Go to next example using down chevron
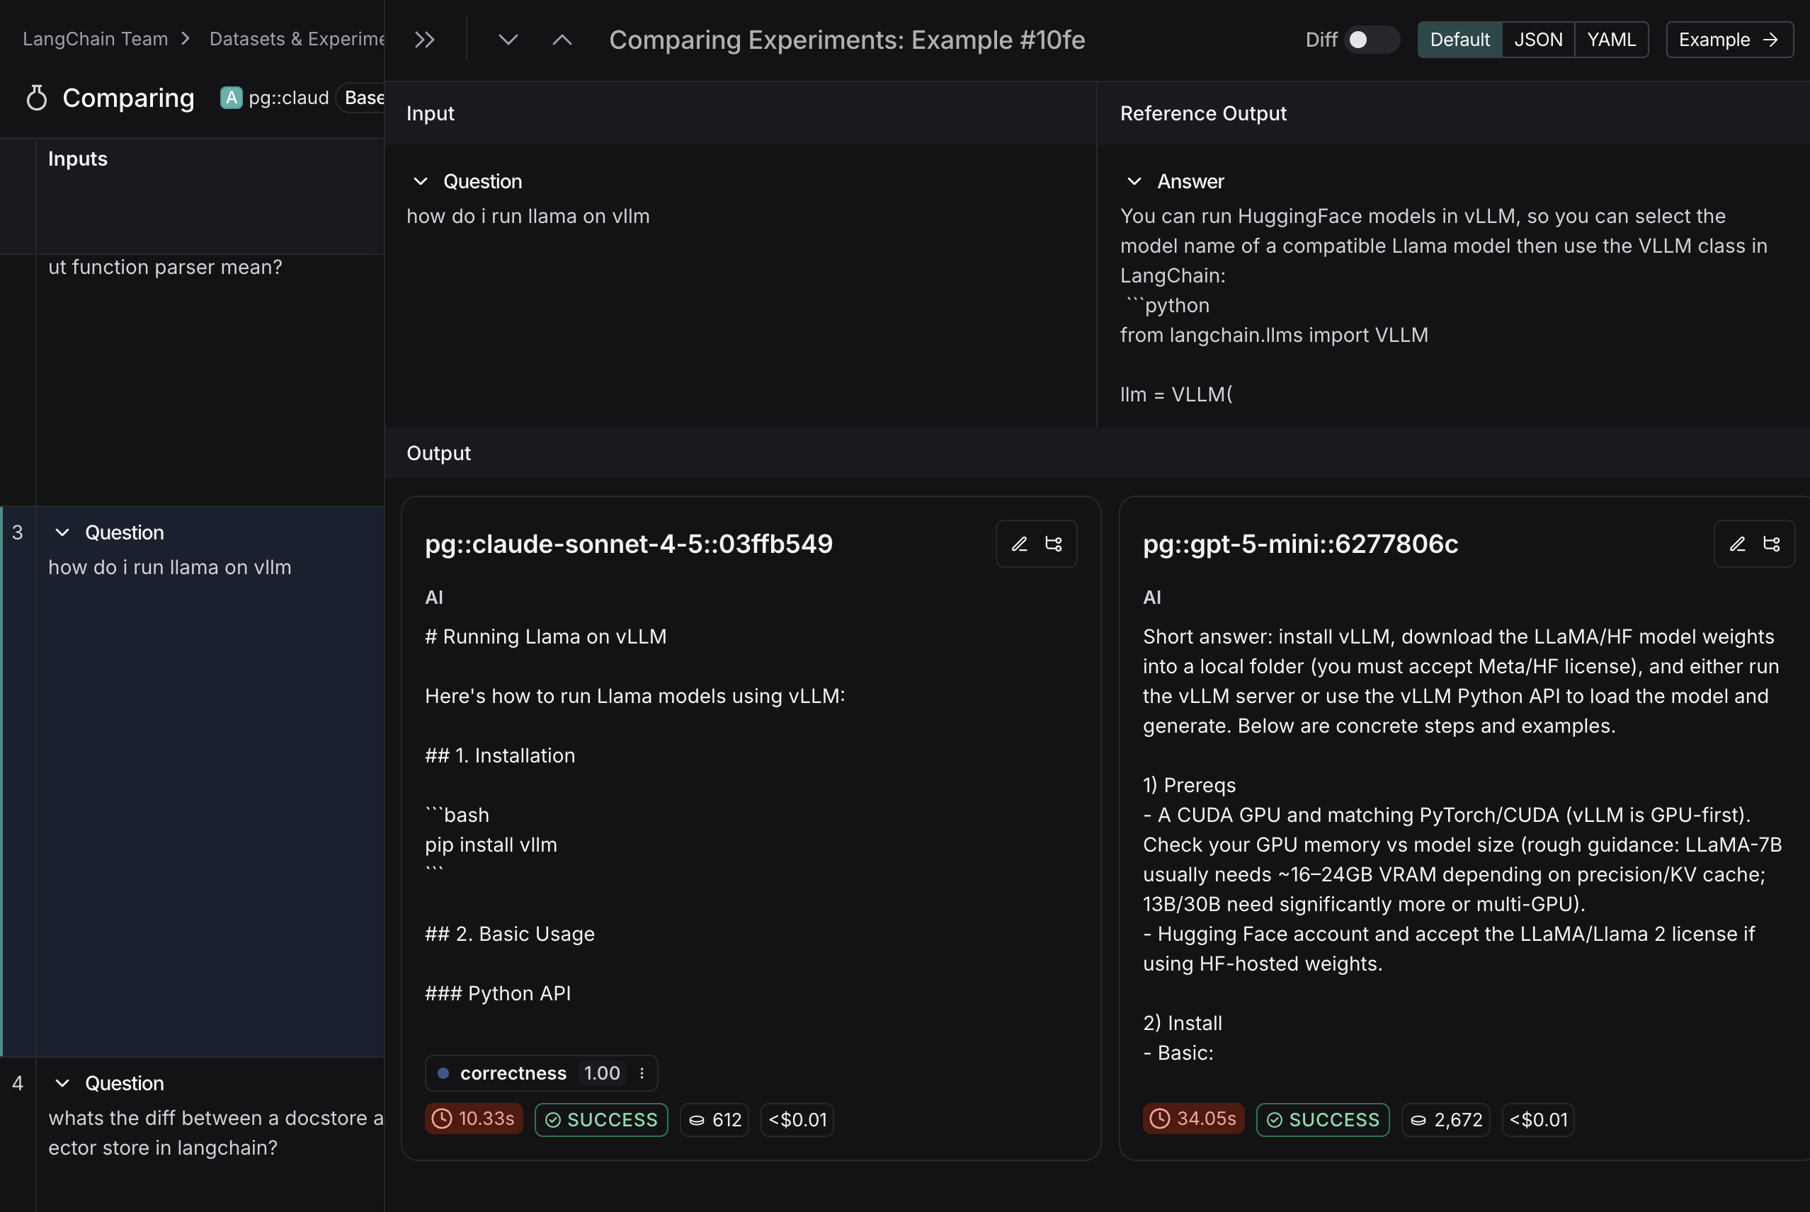This screenshot has width=1810, height=1212. (508, 39)
